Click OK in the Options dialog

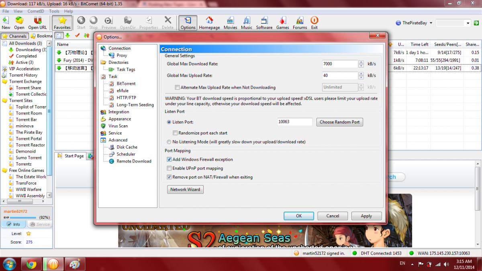click(x=299, y=216)
